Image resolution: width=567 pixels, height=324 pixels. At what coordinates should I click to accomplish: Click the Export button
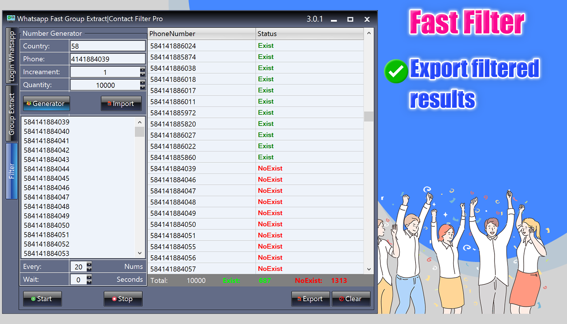[x=311, y=299]
